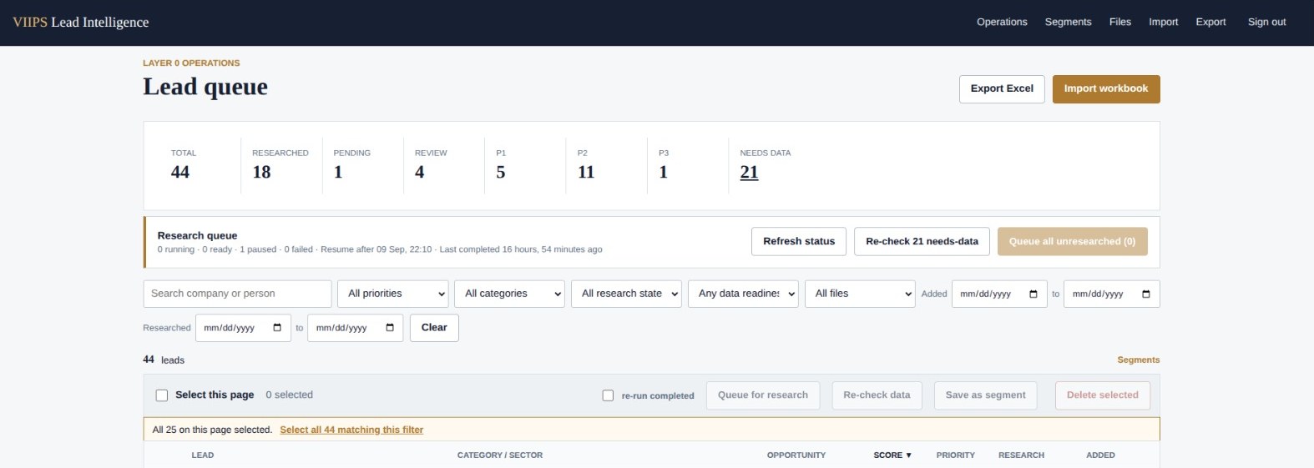Sort by the SCORE column header
The image size is (1314, 468).
point(892,455)
